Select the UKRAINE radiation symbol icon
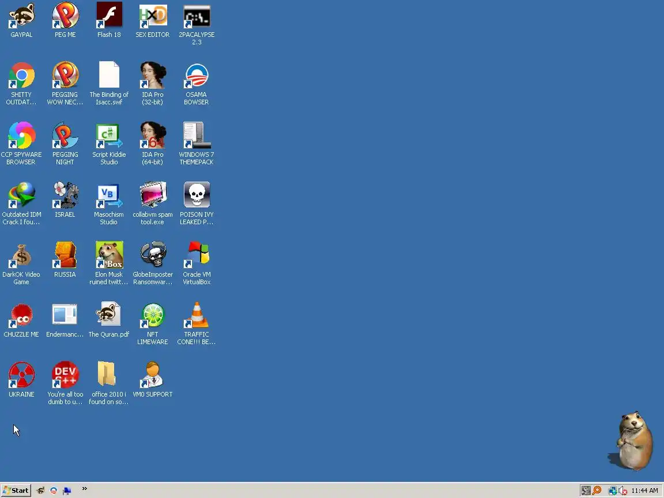 (x=21, y=375)
